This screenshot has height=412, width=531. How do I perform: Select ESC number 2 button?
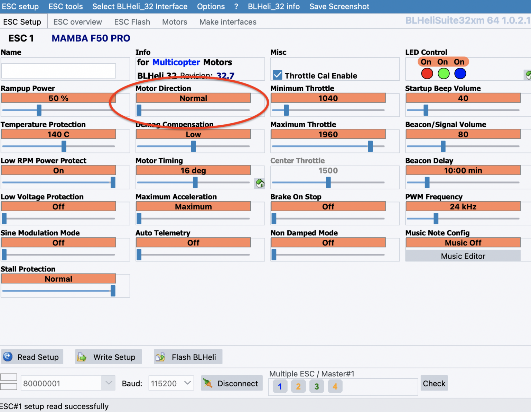point(298,386)
